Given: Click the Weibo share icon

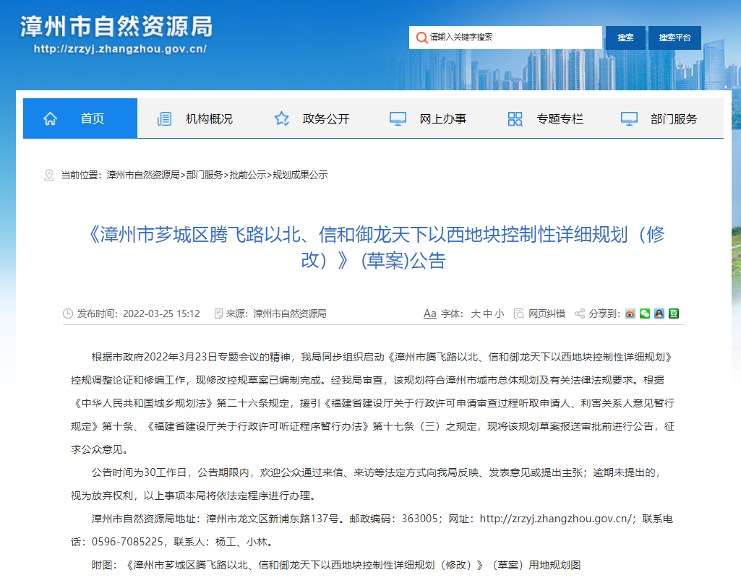Looking at the screenshot, I should 630,313.
